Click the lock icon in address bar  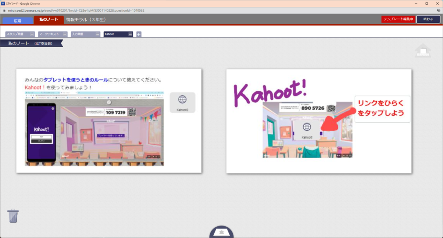pos(4,10)
